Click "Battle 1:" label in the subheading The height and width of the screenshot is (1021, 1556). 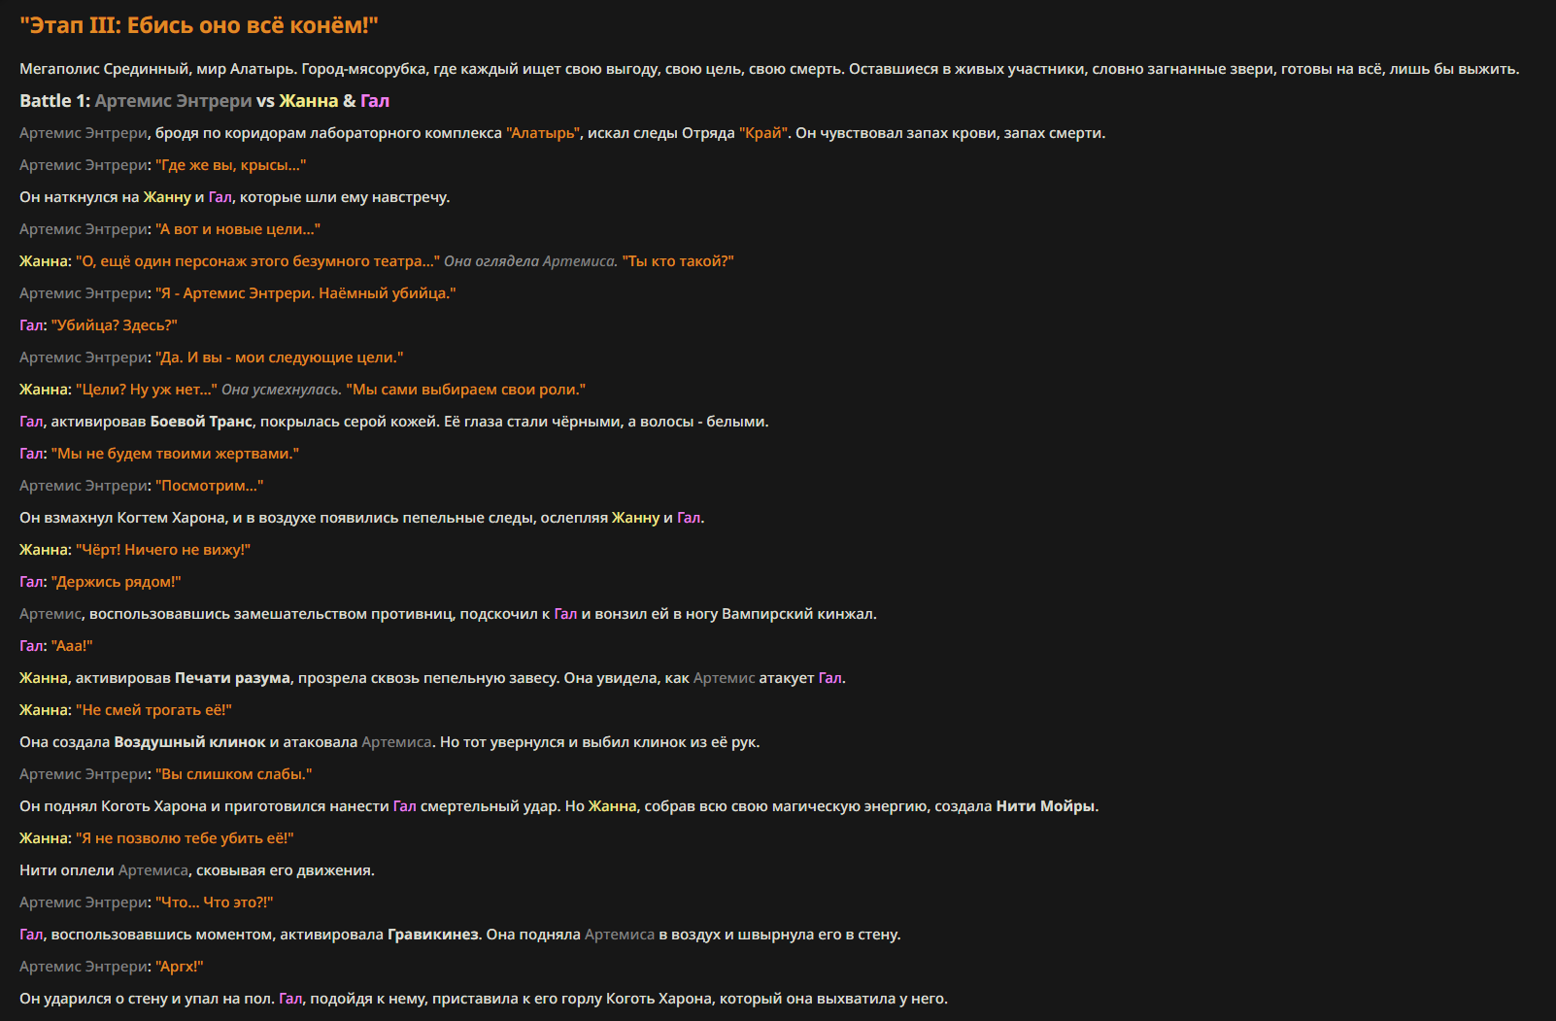pyautogui.click(x=54, y=101)
